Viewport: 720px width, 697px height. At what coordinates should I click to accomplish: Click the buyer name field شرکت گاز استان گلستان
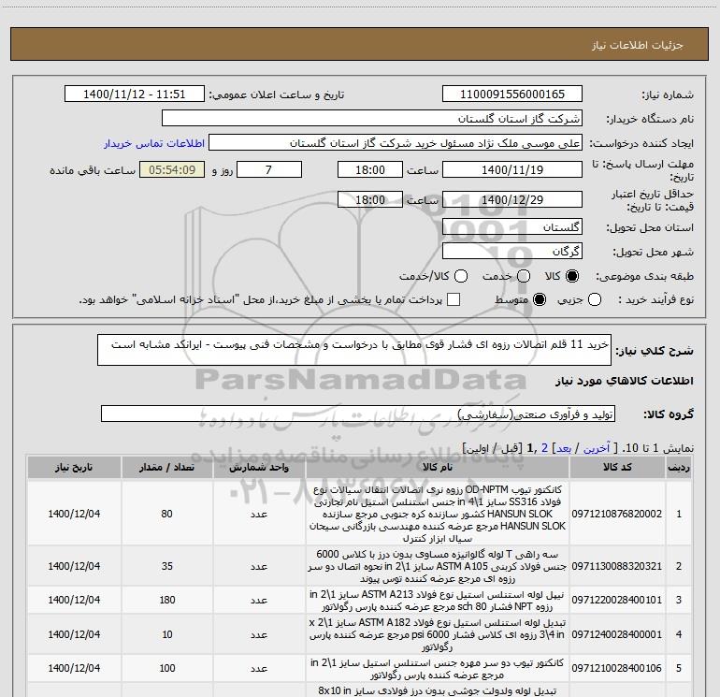(x=372, y=119)
